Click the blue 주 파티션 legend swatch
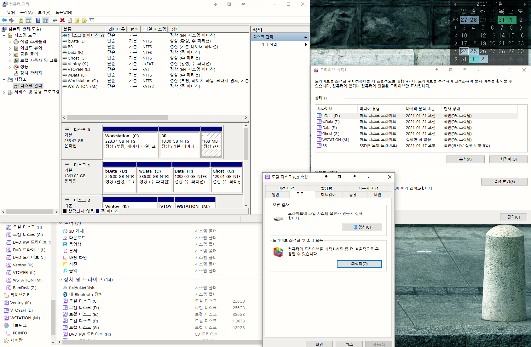531x347 pixels. pos(98,211)
